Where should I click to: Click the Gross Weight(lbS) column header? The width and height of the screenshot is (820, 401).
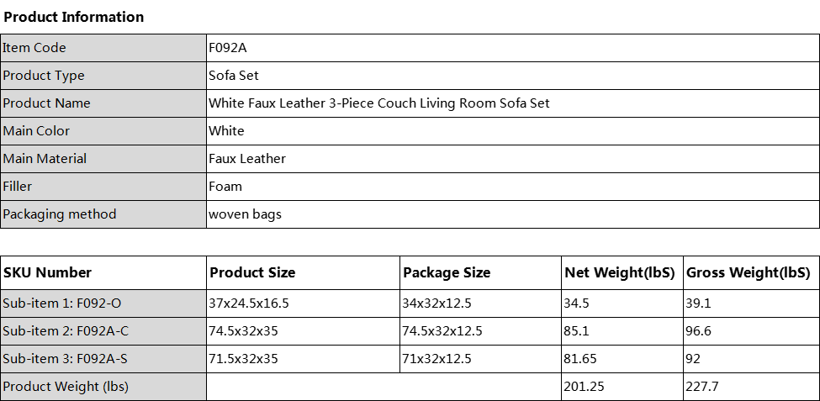[748, 272]
